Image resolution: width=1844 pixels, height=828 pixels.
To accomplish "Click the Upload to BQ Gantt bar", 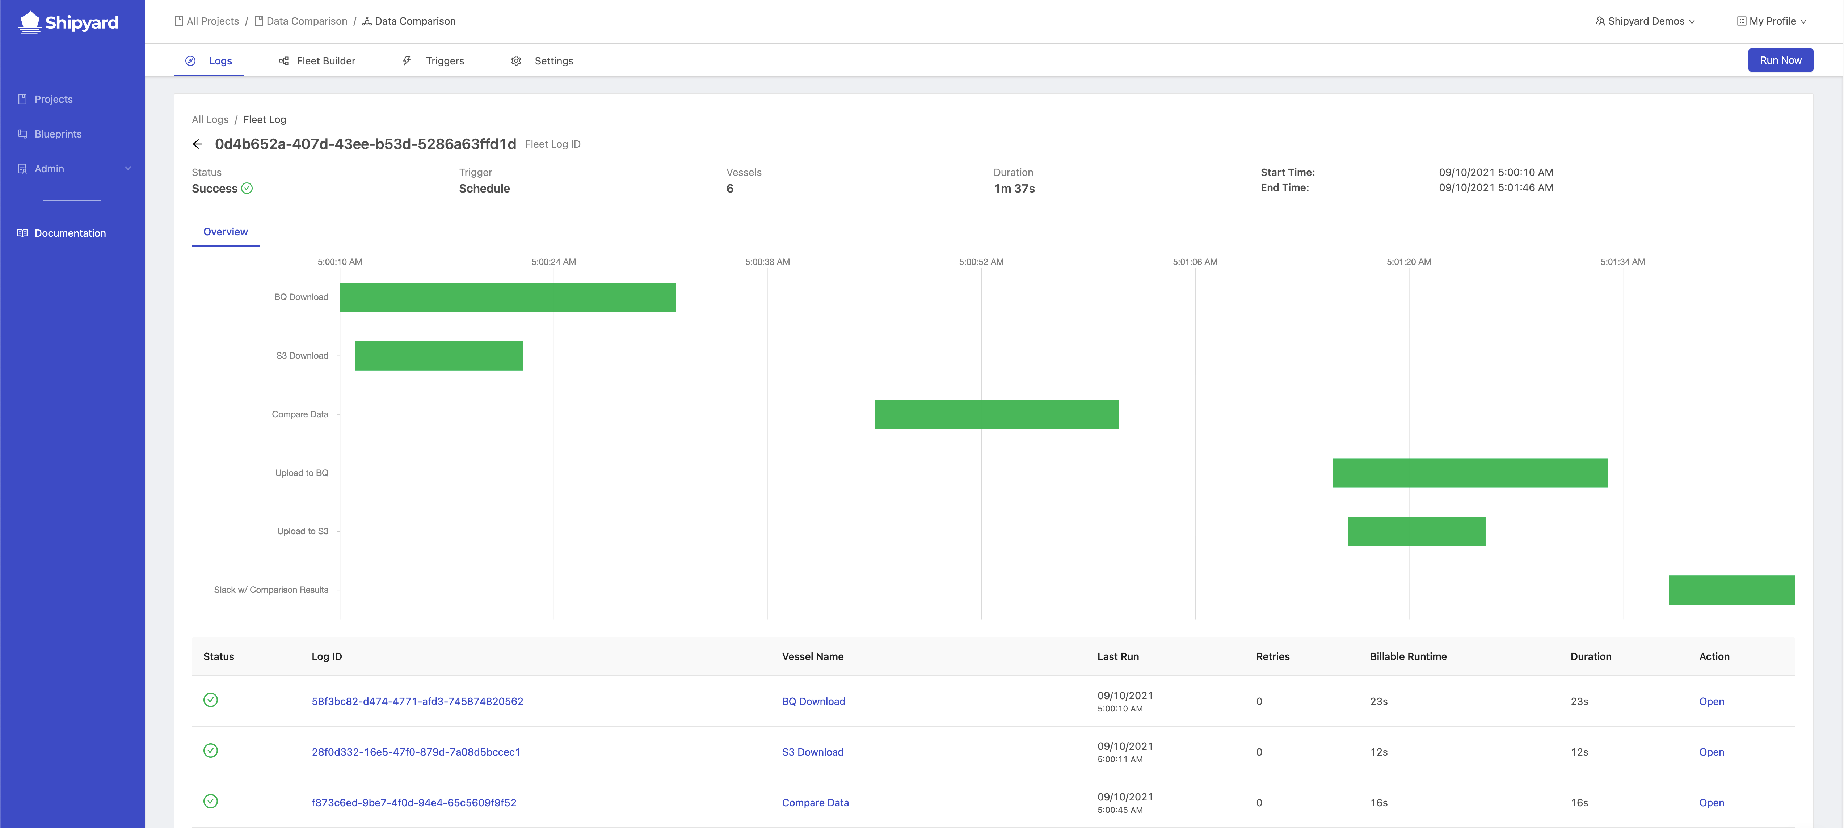I will (x=1470, y=473).
